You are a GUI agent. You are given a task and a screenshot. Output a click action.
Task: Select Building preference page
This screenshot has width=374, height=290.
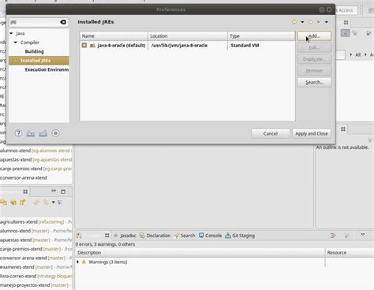pyautogui.click(x=34, y=51)
